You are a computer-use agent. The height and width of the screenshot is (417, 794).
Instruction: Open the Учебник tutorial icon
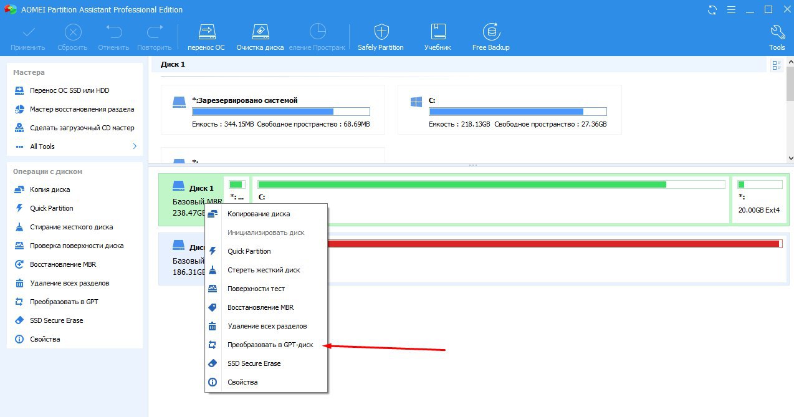(438, 37)
